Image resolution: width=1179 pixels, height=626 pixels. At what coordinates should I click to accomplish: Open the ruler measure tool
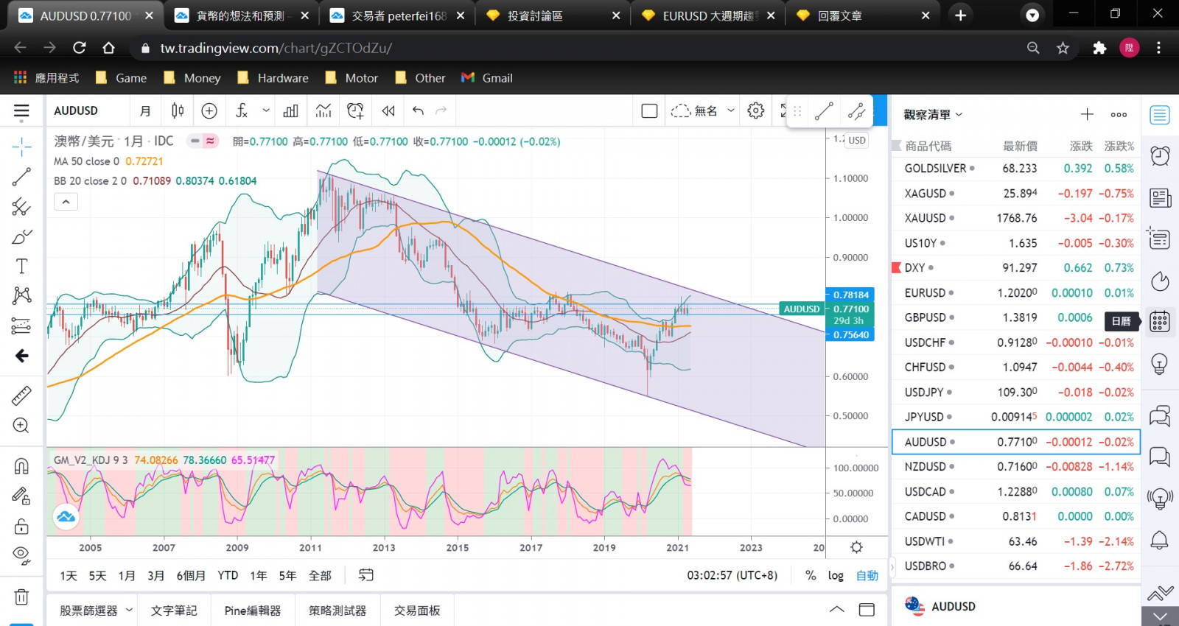(21, 395)
